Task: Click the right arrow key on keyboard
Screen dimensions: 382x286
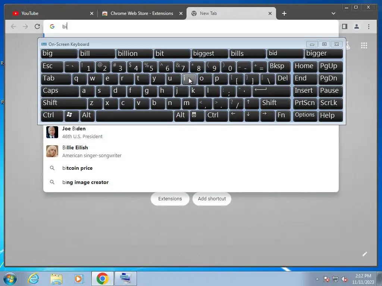Action: coord(267,116)
